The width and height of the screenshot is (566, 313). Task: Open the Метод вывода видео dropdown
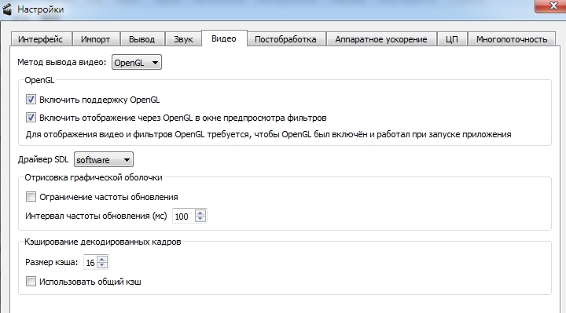(x=137, y=62)
